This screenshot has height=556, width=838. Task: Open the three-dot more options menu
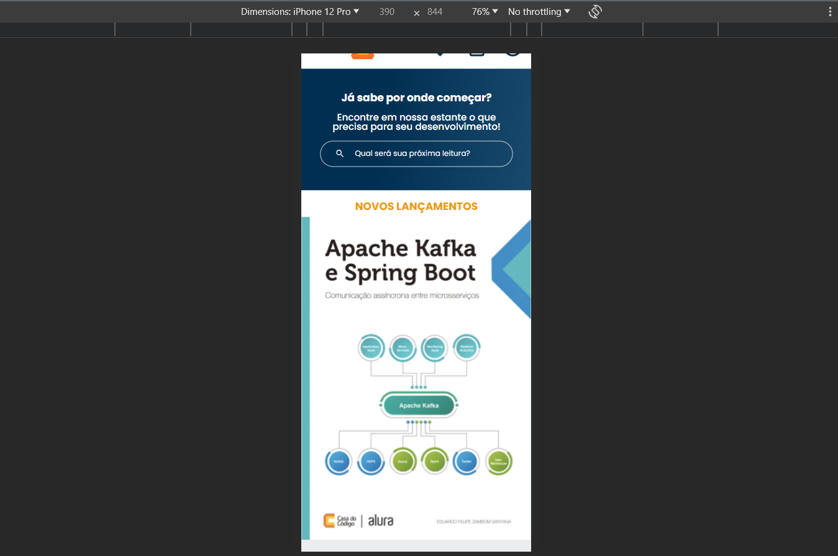(x=829, y=12)
